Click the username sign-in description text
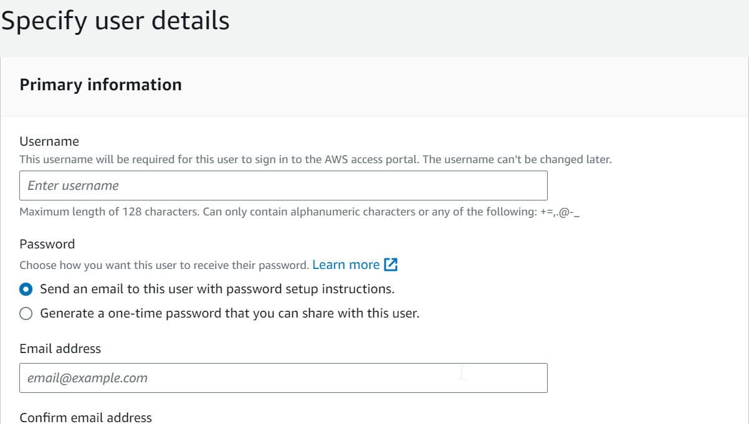Viewport: 749px width, 424px height. click(x=315, y=159)
